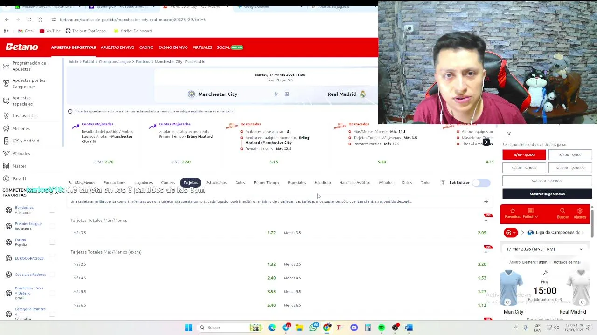Open the Casino menu item

click(x=146, y=47)
